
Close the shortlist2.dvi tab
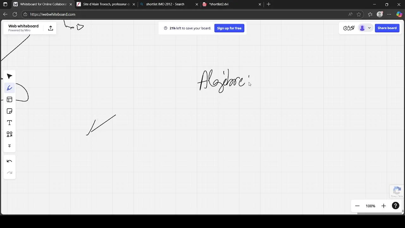(260, 4)
